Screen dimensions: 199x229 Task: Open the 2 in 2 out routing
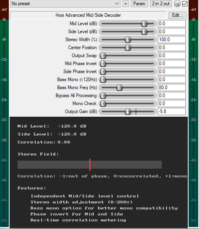[161, 4]
